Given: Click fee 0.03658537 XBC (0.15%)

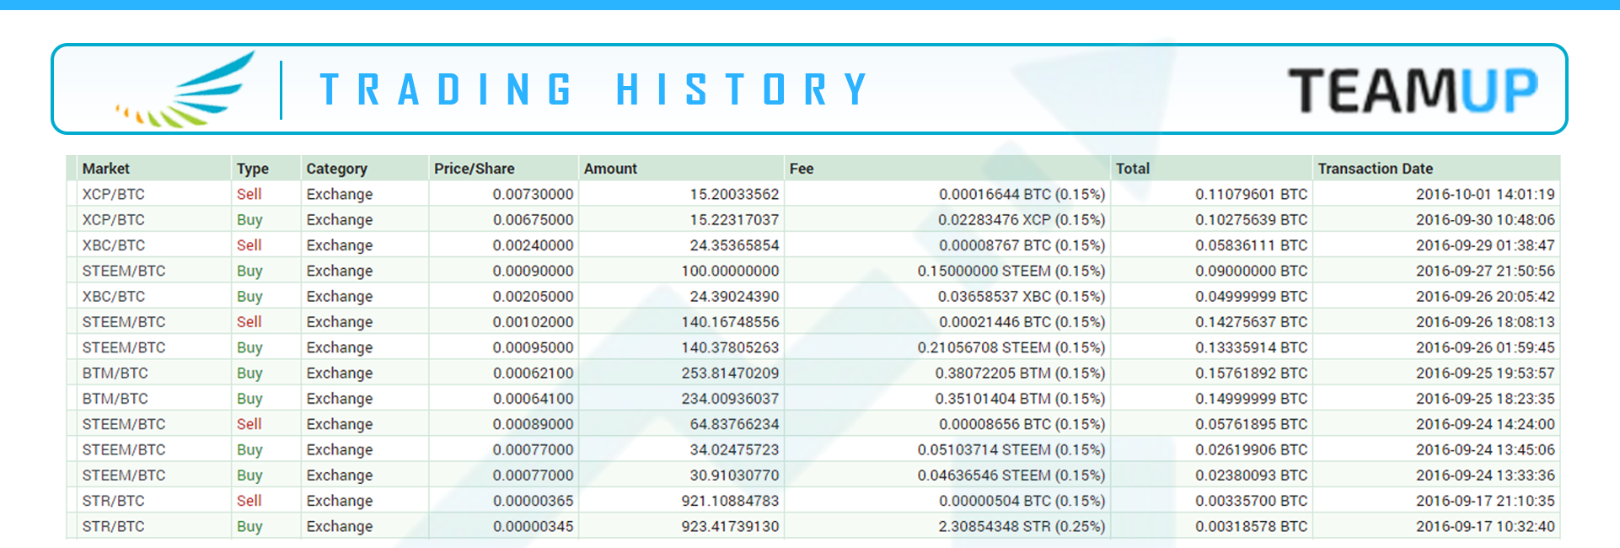Looking at the screenshot, I should [x=1022, y=296].
